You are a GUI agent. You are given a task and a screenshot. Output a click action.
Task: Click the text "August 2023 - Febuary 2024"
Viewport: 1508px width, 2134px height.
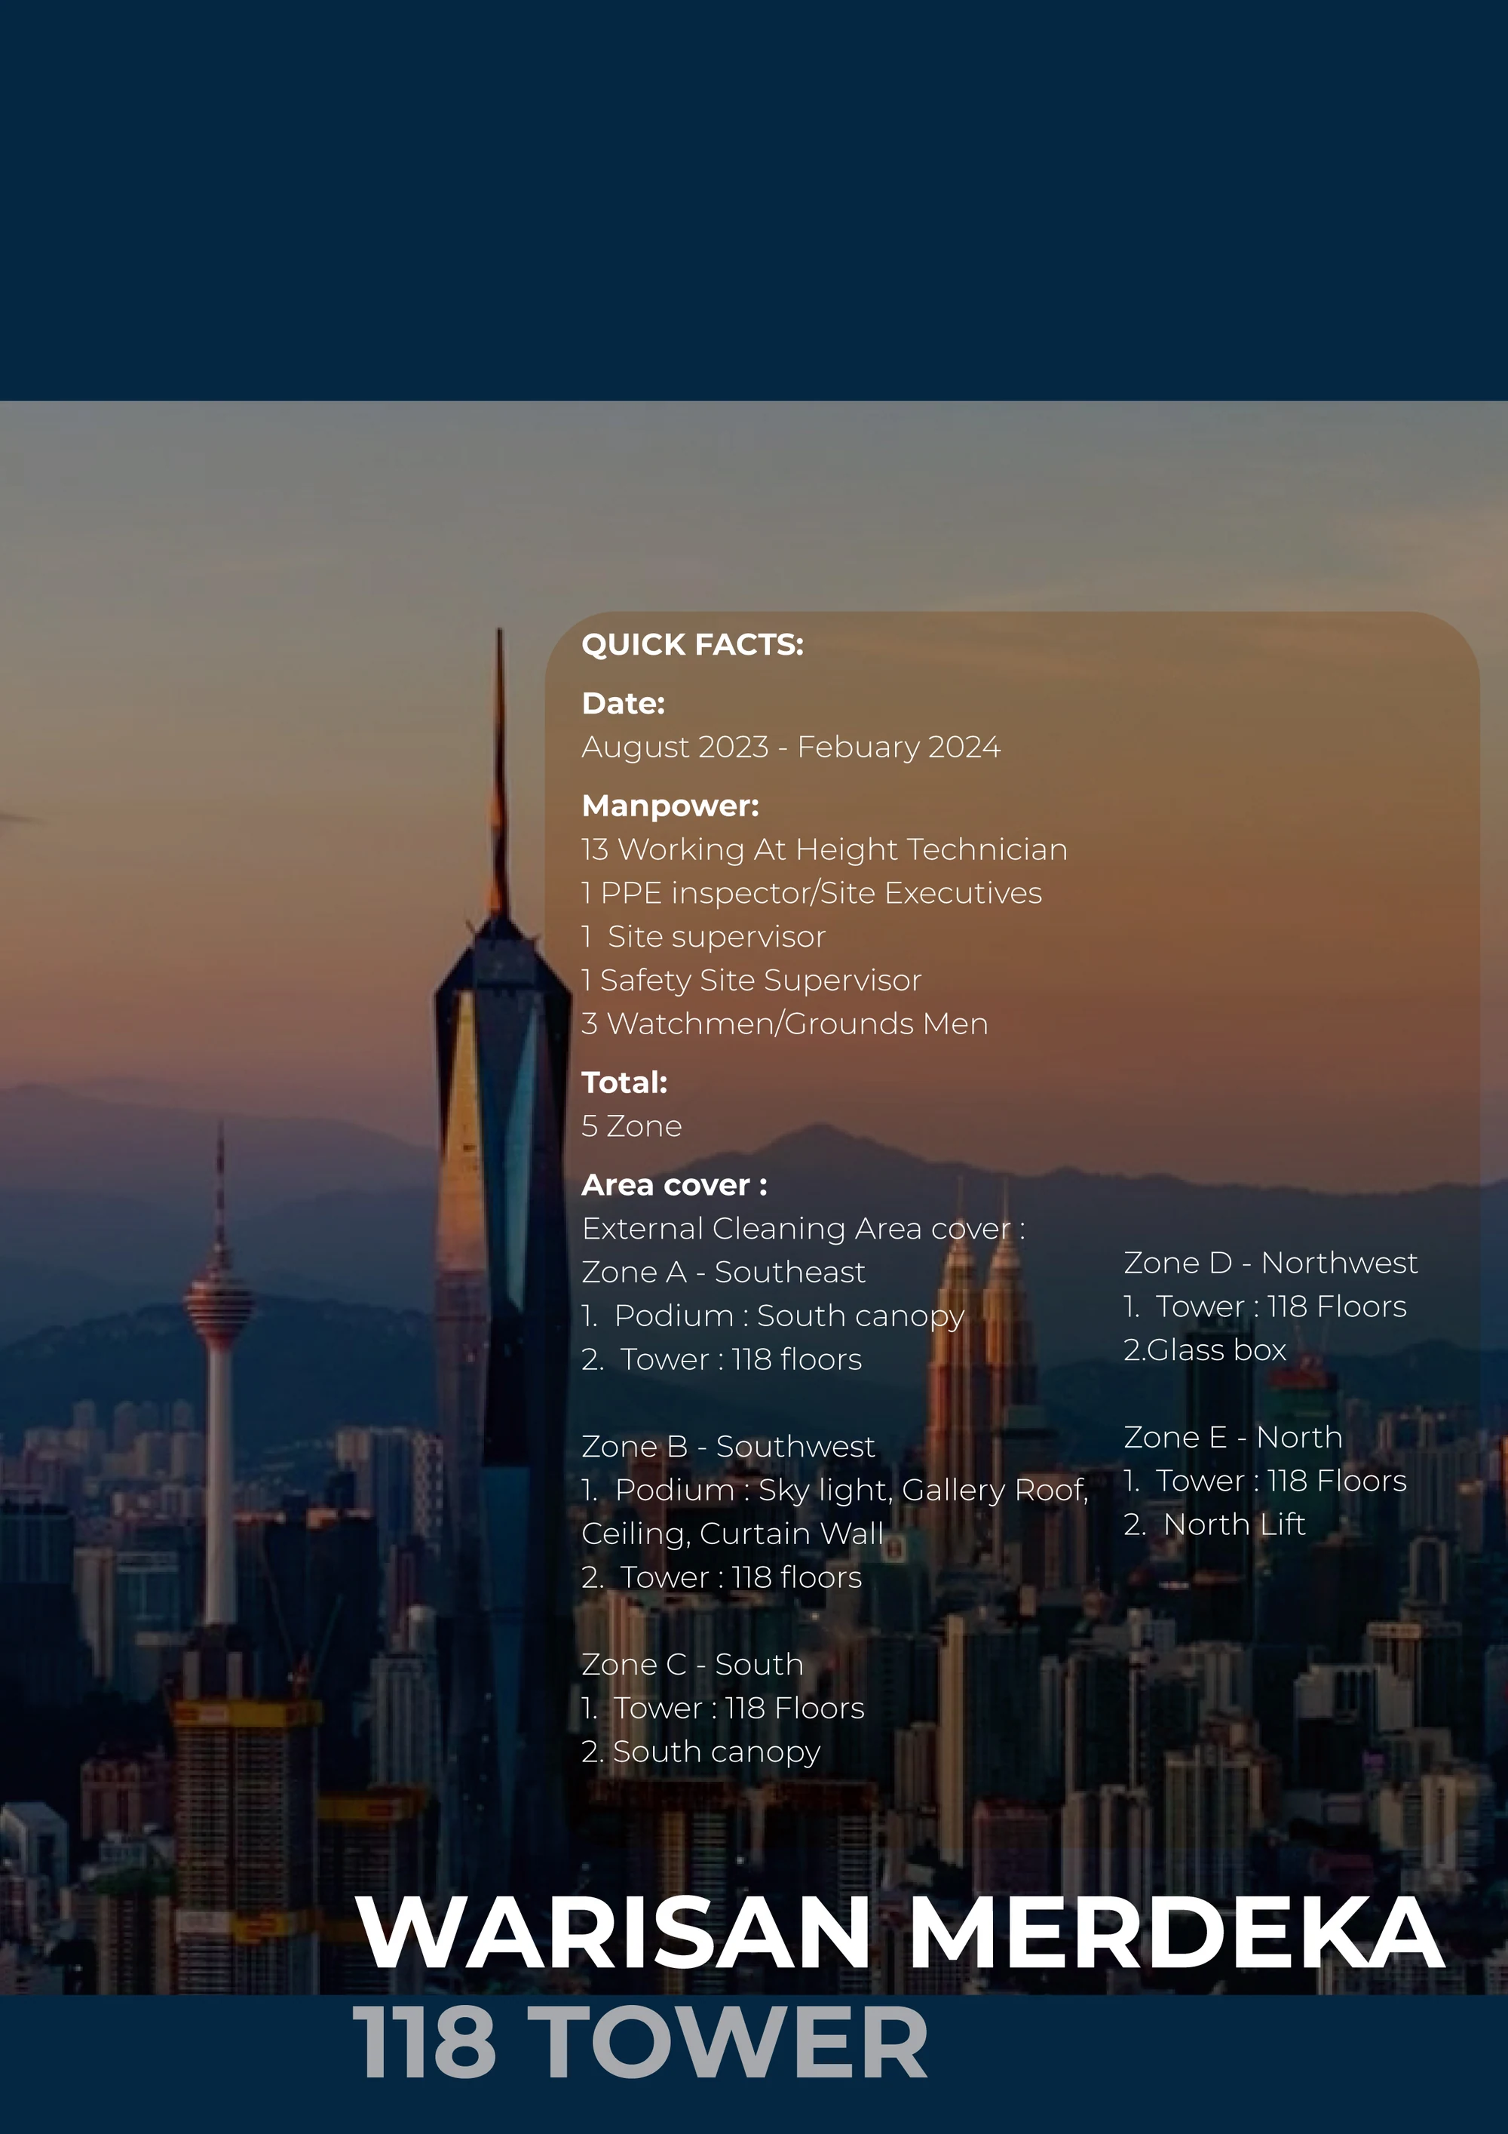791,748
